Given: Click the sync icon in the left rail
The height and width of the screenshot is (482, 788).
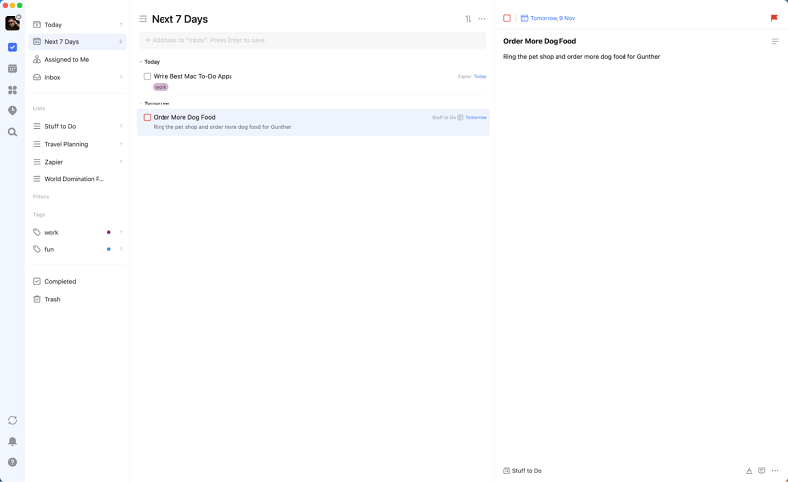Looking at the screenshot, I should tap(12, 420).
